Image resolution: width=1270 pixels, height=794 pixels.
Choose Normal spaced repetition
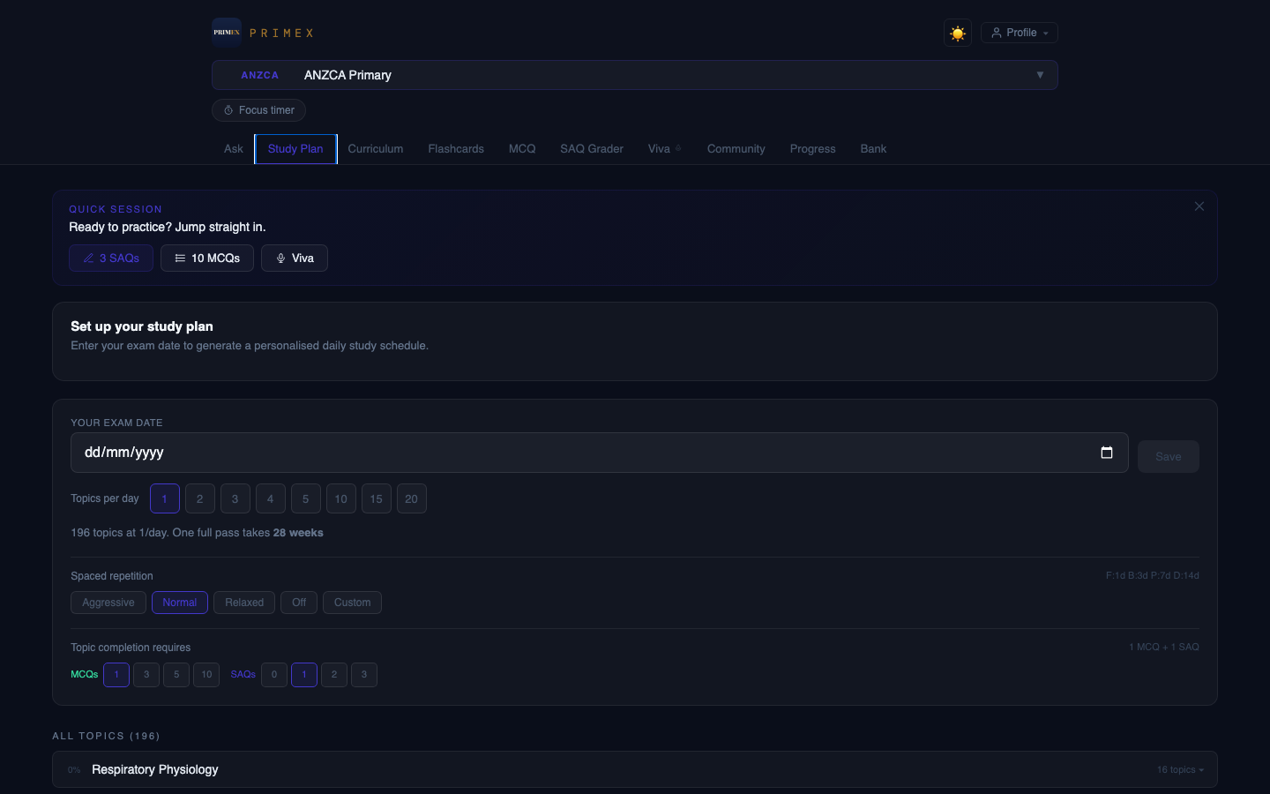coord(180,603)
